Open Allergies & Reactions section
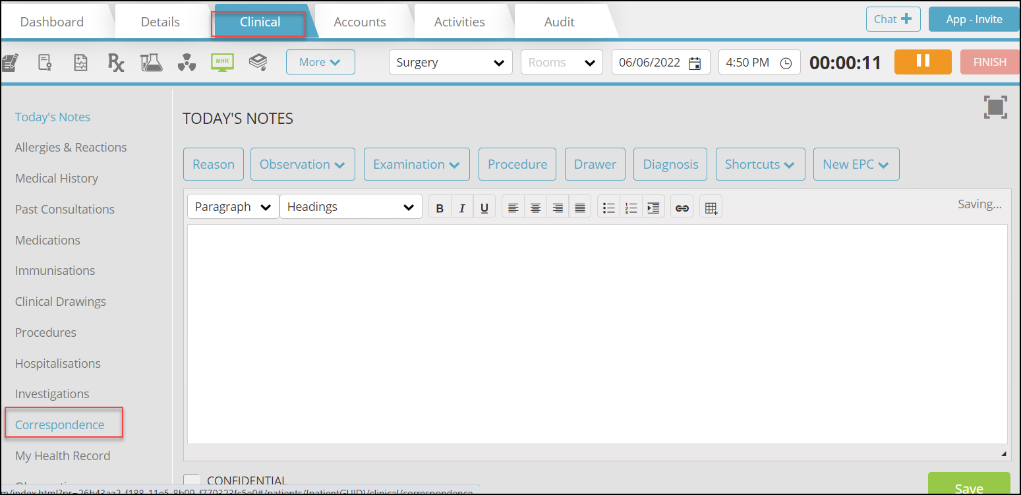 [71, 147]
